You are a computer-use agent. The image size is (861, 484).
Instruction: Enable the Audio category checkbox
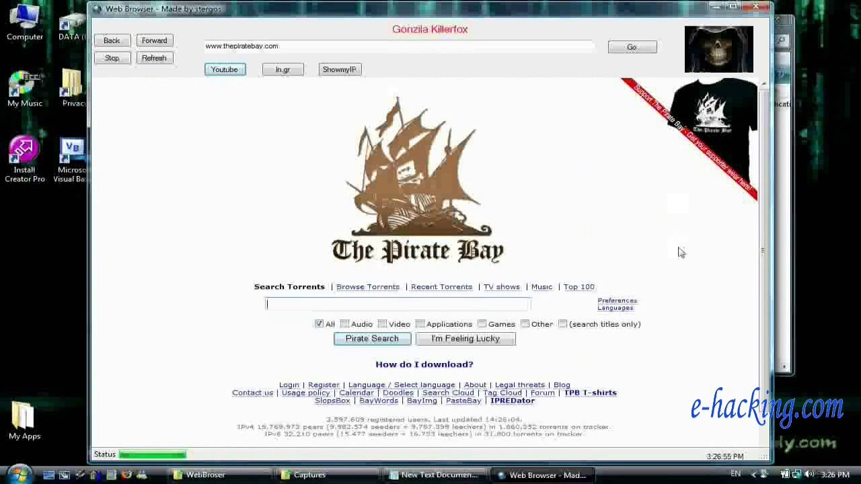tap(344, 324)
